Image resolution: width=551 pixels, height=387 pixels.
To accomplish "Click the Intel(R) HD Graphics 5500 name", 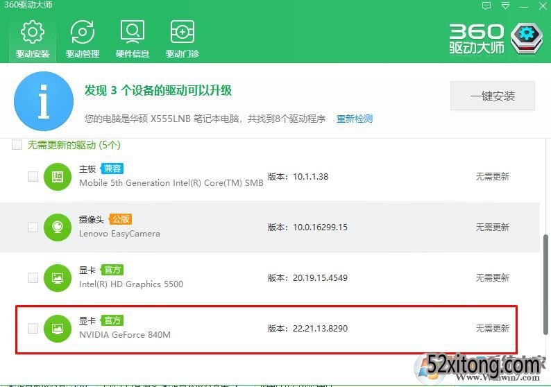I will [x=131, y=284].
